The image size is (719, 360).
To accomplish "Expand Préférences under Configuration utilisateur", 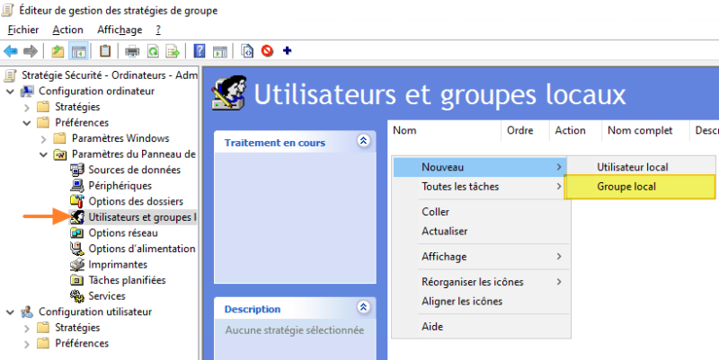I will click(x=27, y=344).
